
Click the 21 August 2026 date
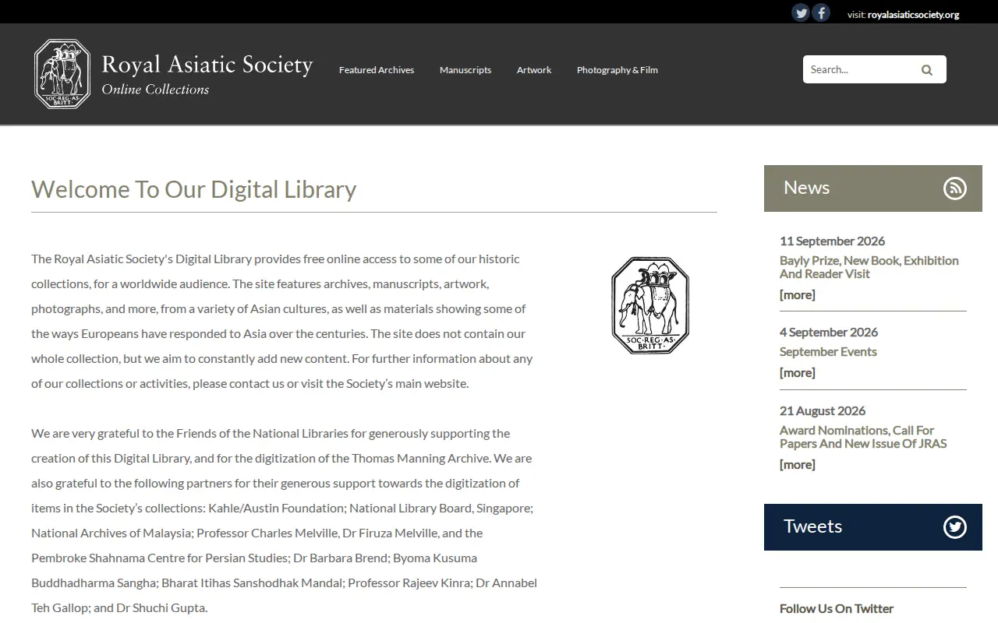point(823,411)
